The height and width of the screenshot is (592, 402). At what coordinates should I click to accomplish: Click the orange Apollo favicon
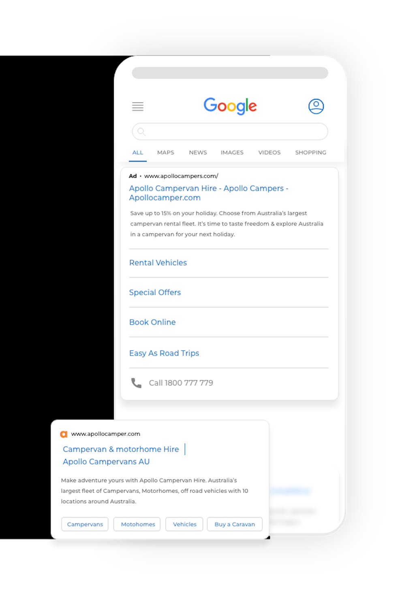64,434
